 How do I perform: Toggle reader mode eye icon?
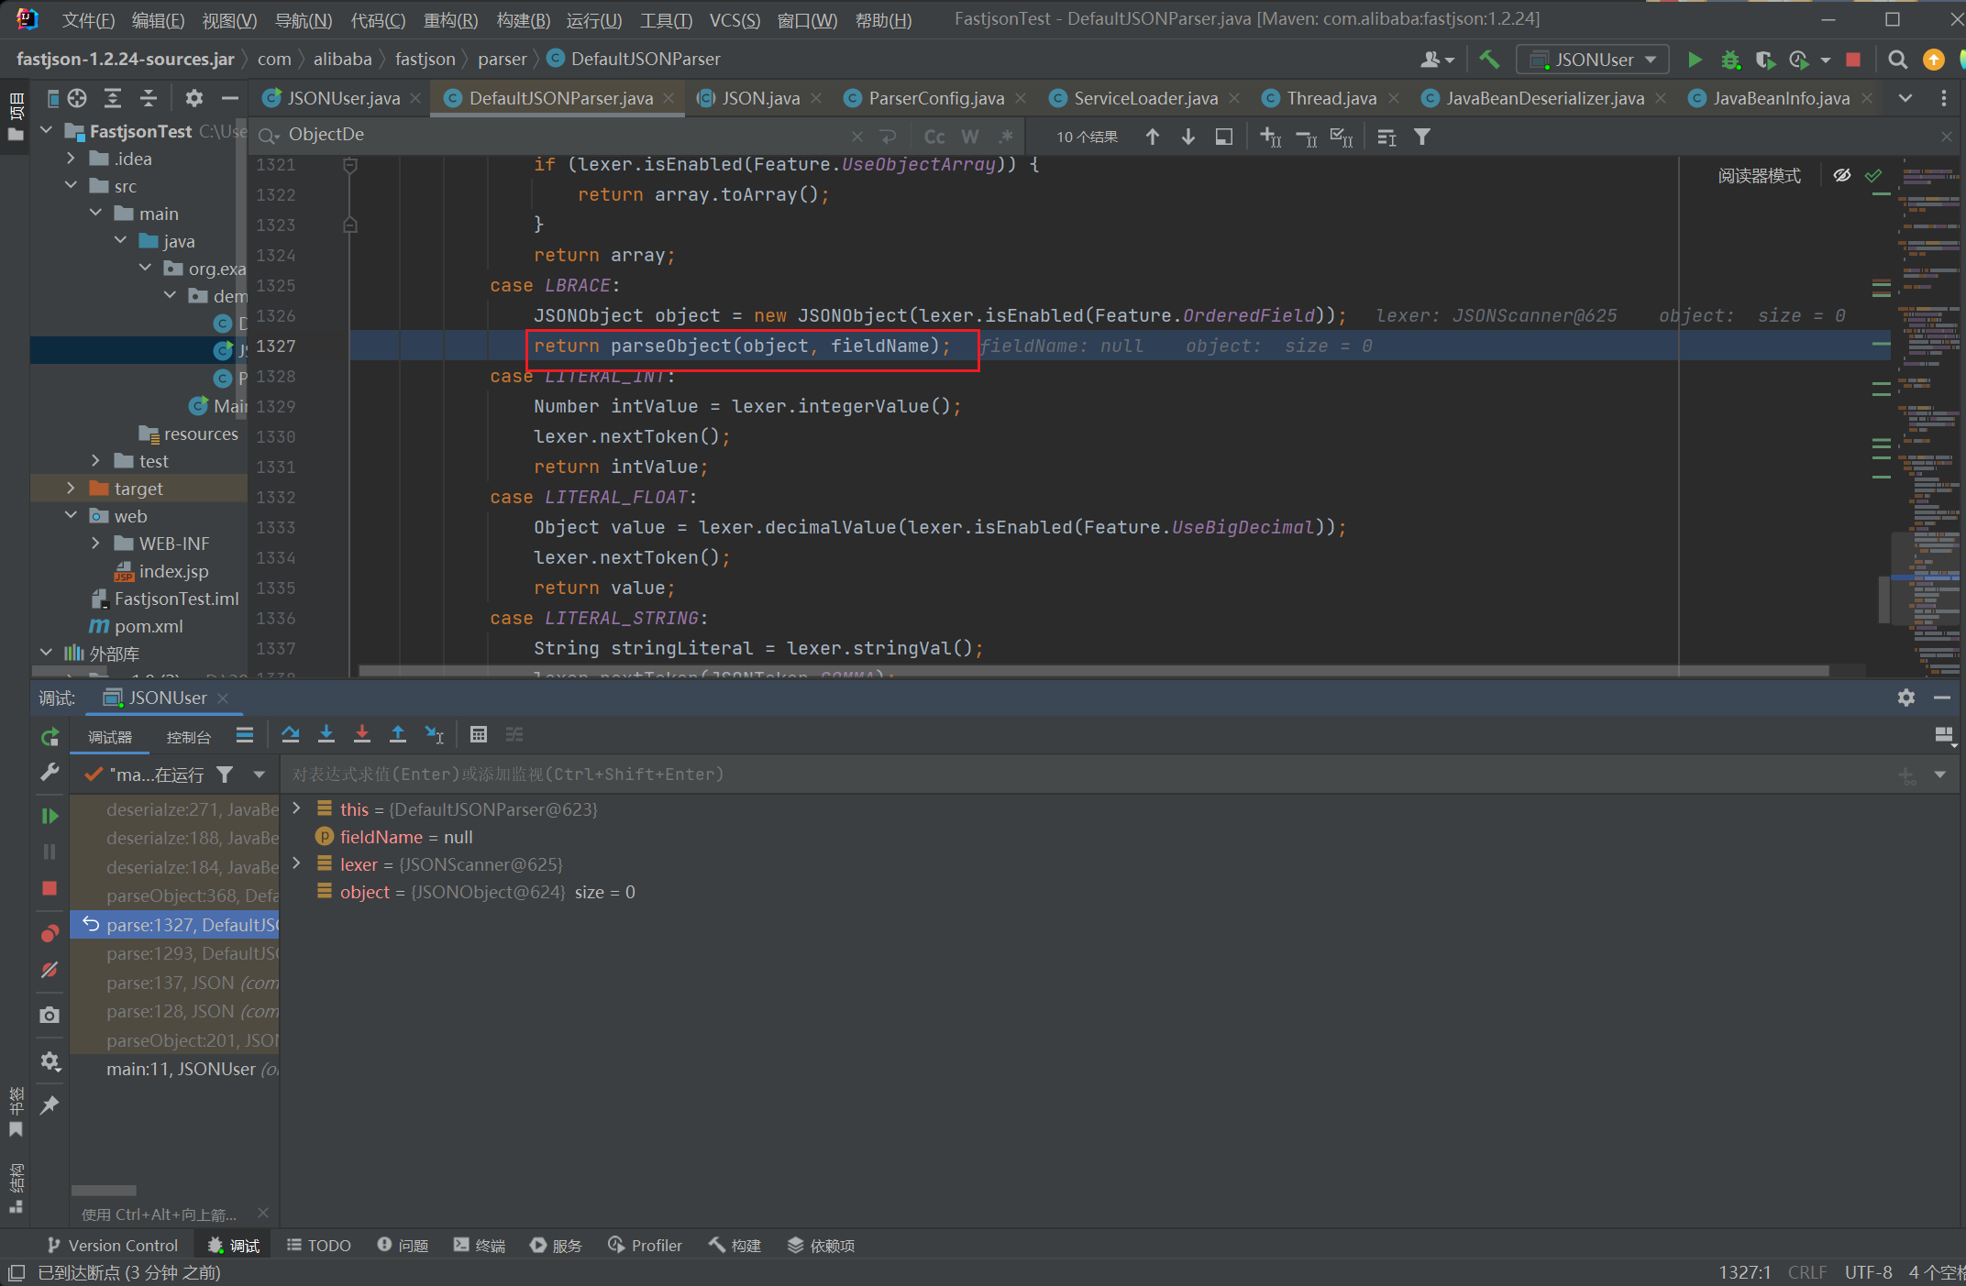[1841, 175]
